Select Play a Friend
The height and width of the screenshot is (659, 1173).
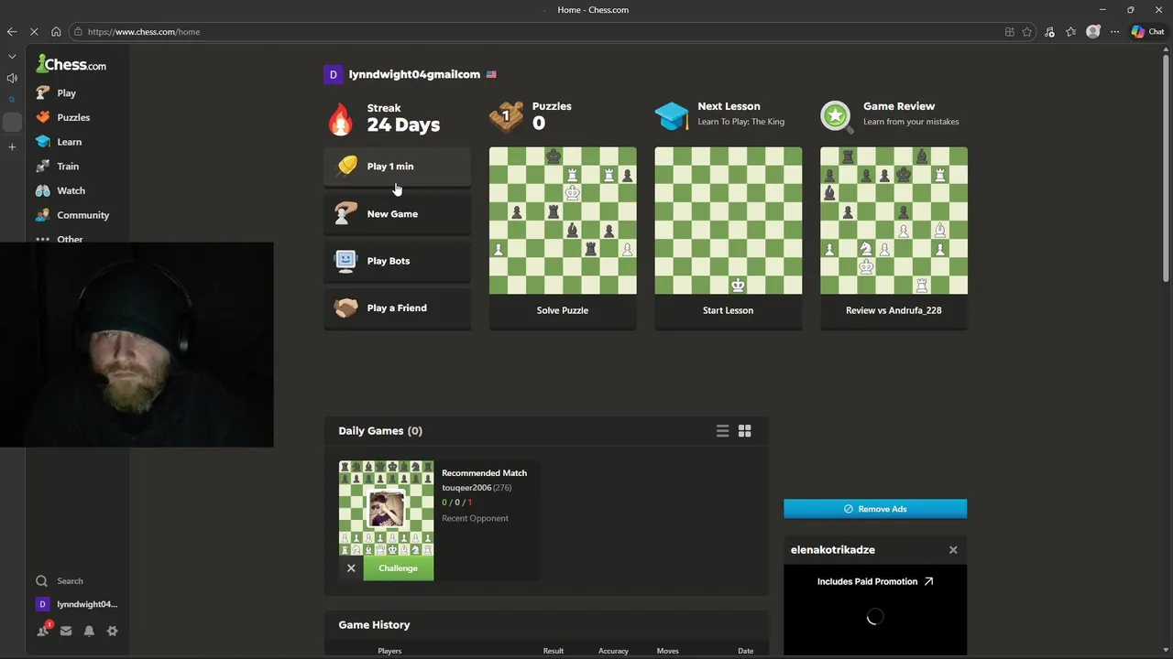(397, 308)
